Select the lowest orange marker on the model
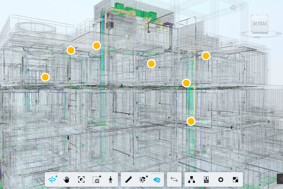The width and height of the screenshot is (283, 189). point(191,121)
